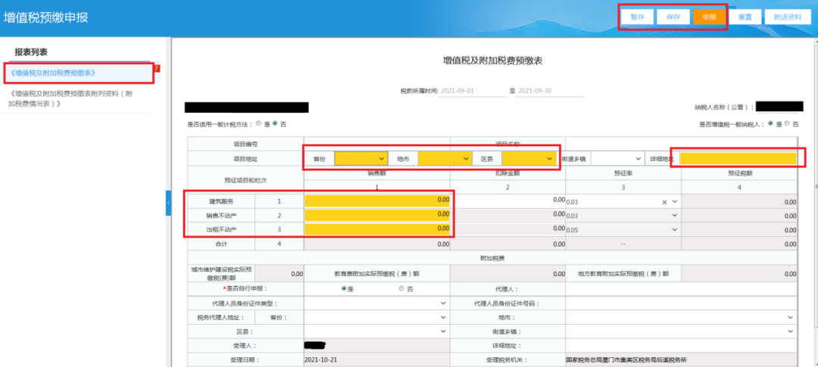Select 是 for 是否适用一般计税方法
Image resolution: width=818 pixels, height=367 pixels.
tap(259, 125)
